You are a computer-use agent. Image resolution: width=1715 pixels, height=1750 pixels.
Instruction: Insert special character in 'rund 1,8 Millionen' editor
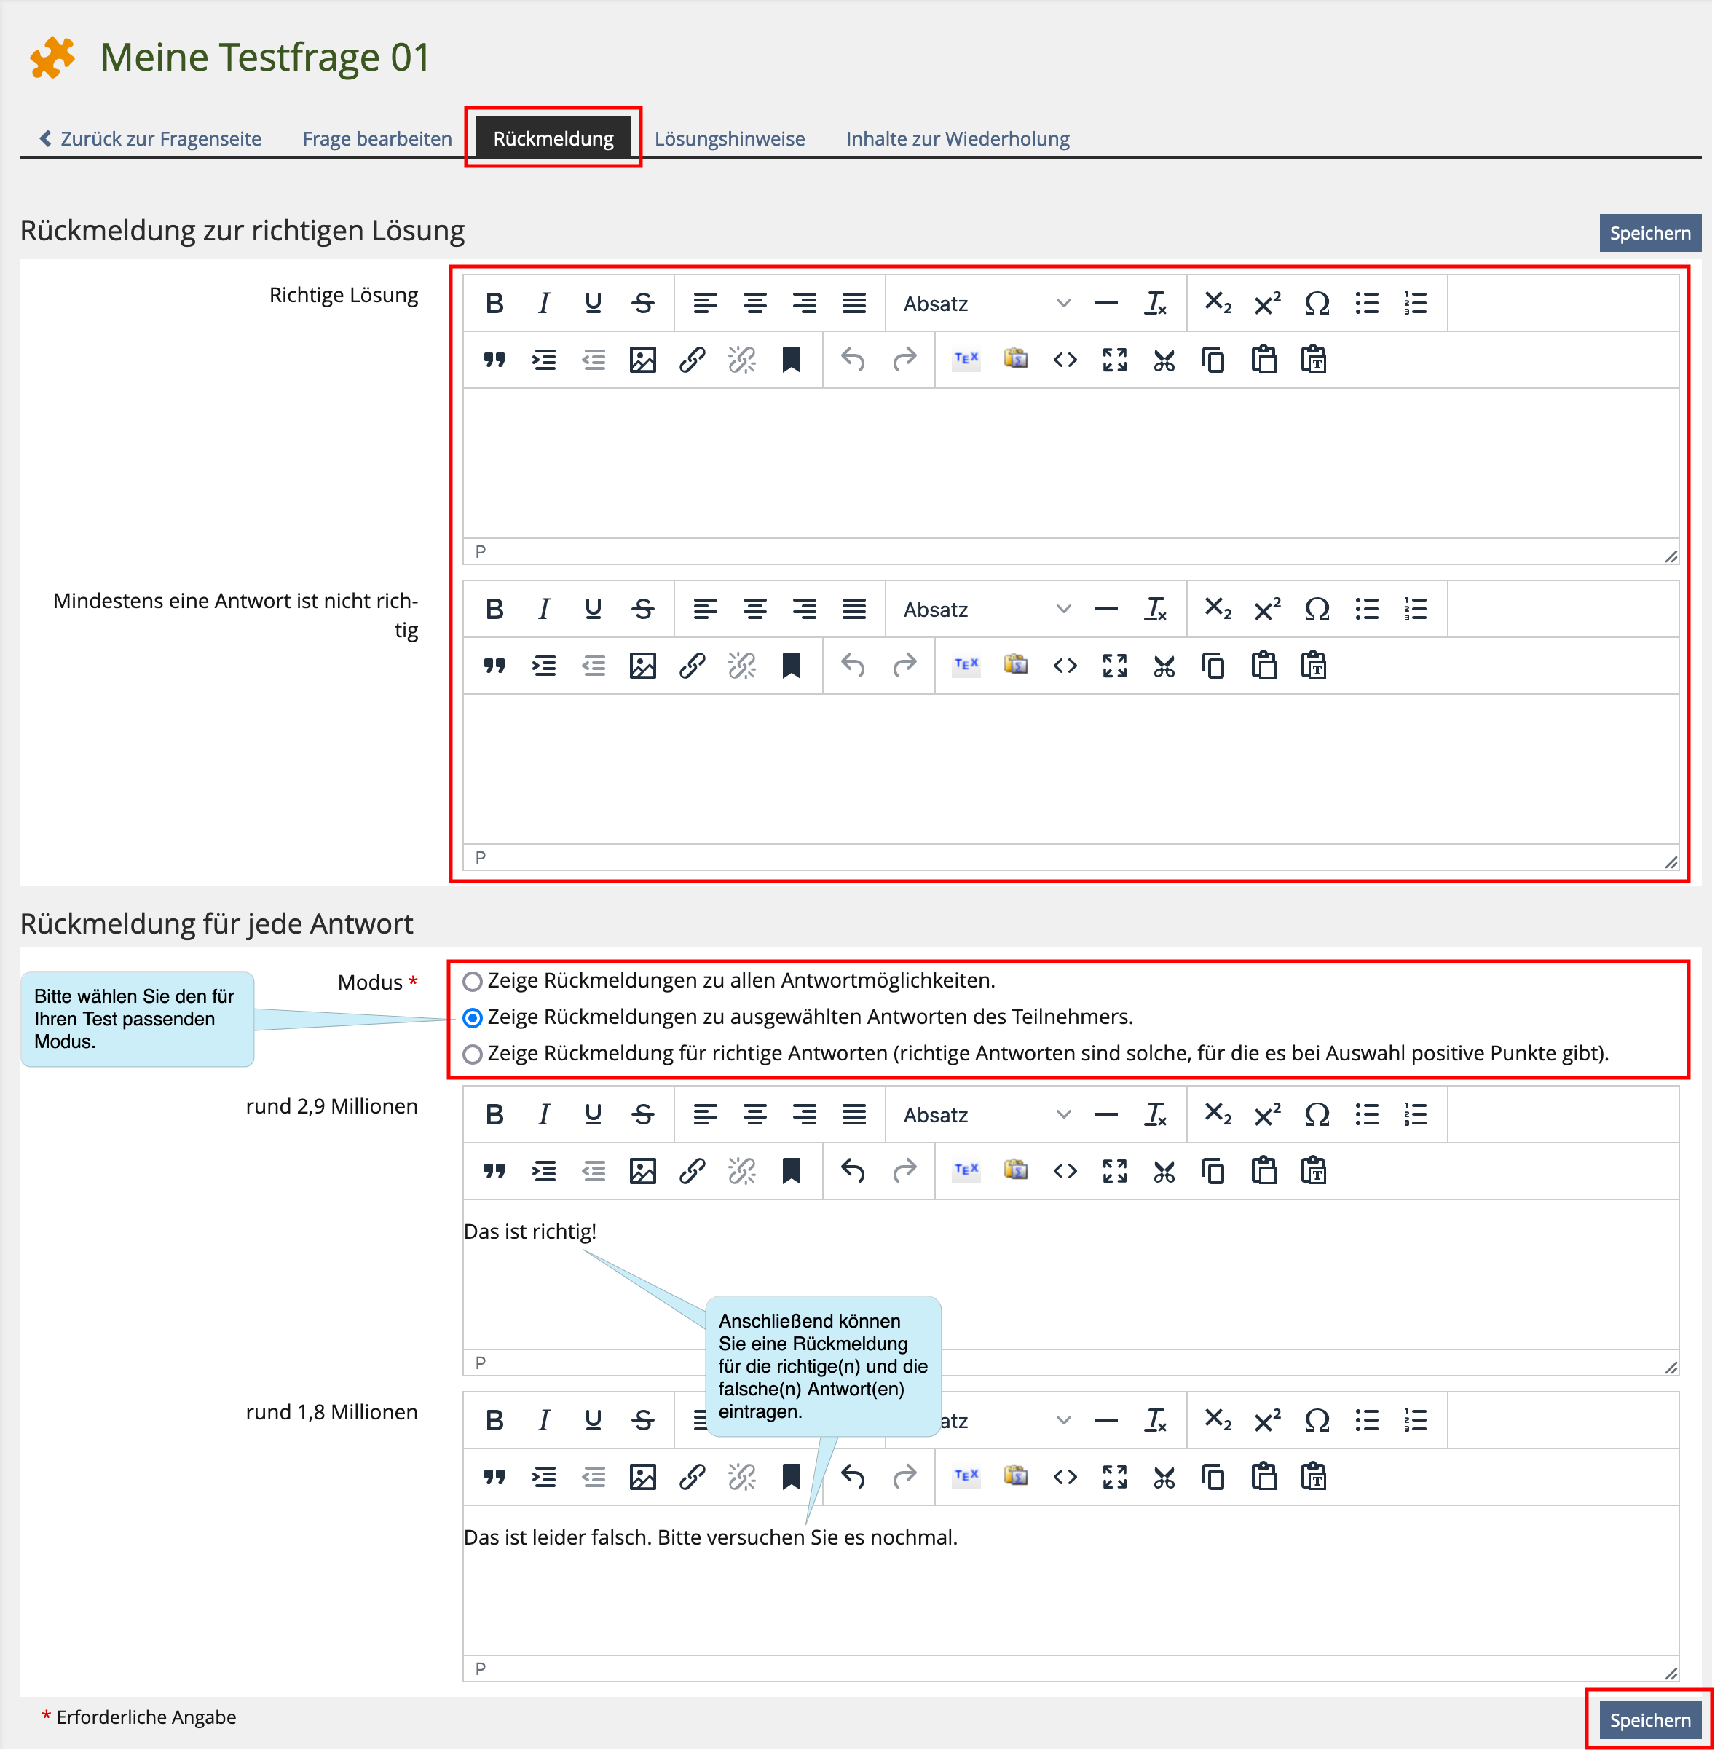click(x=1317, y=1422)
